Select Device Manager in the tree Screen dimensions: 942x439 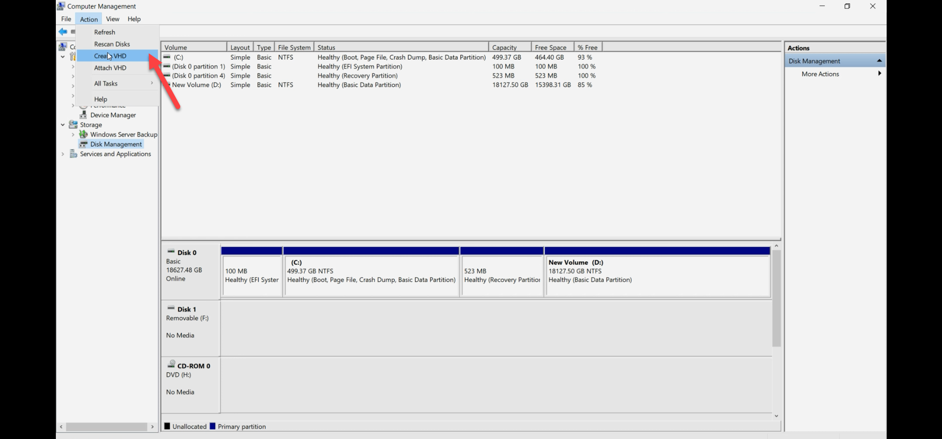[x=113, y=115]
